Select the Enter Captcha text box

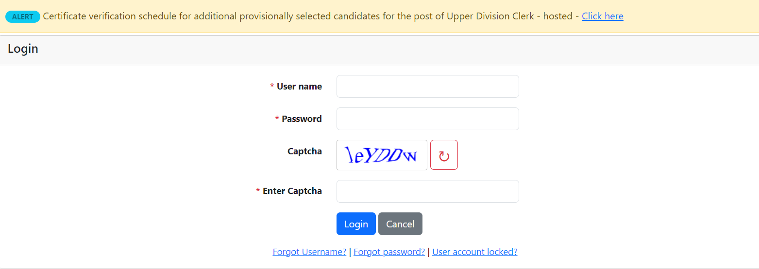pyautogui.click(x=427, y=191)
